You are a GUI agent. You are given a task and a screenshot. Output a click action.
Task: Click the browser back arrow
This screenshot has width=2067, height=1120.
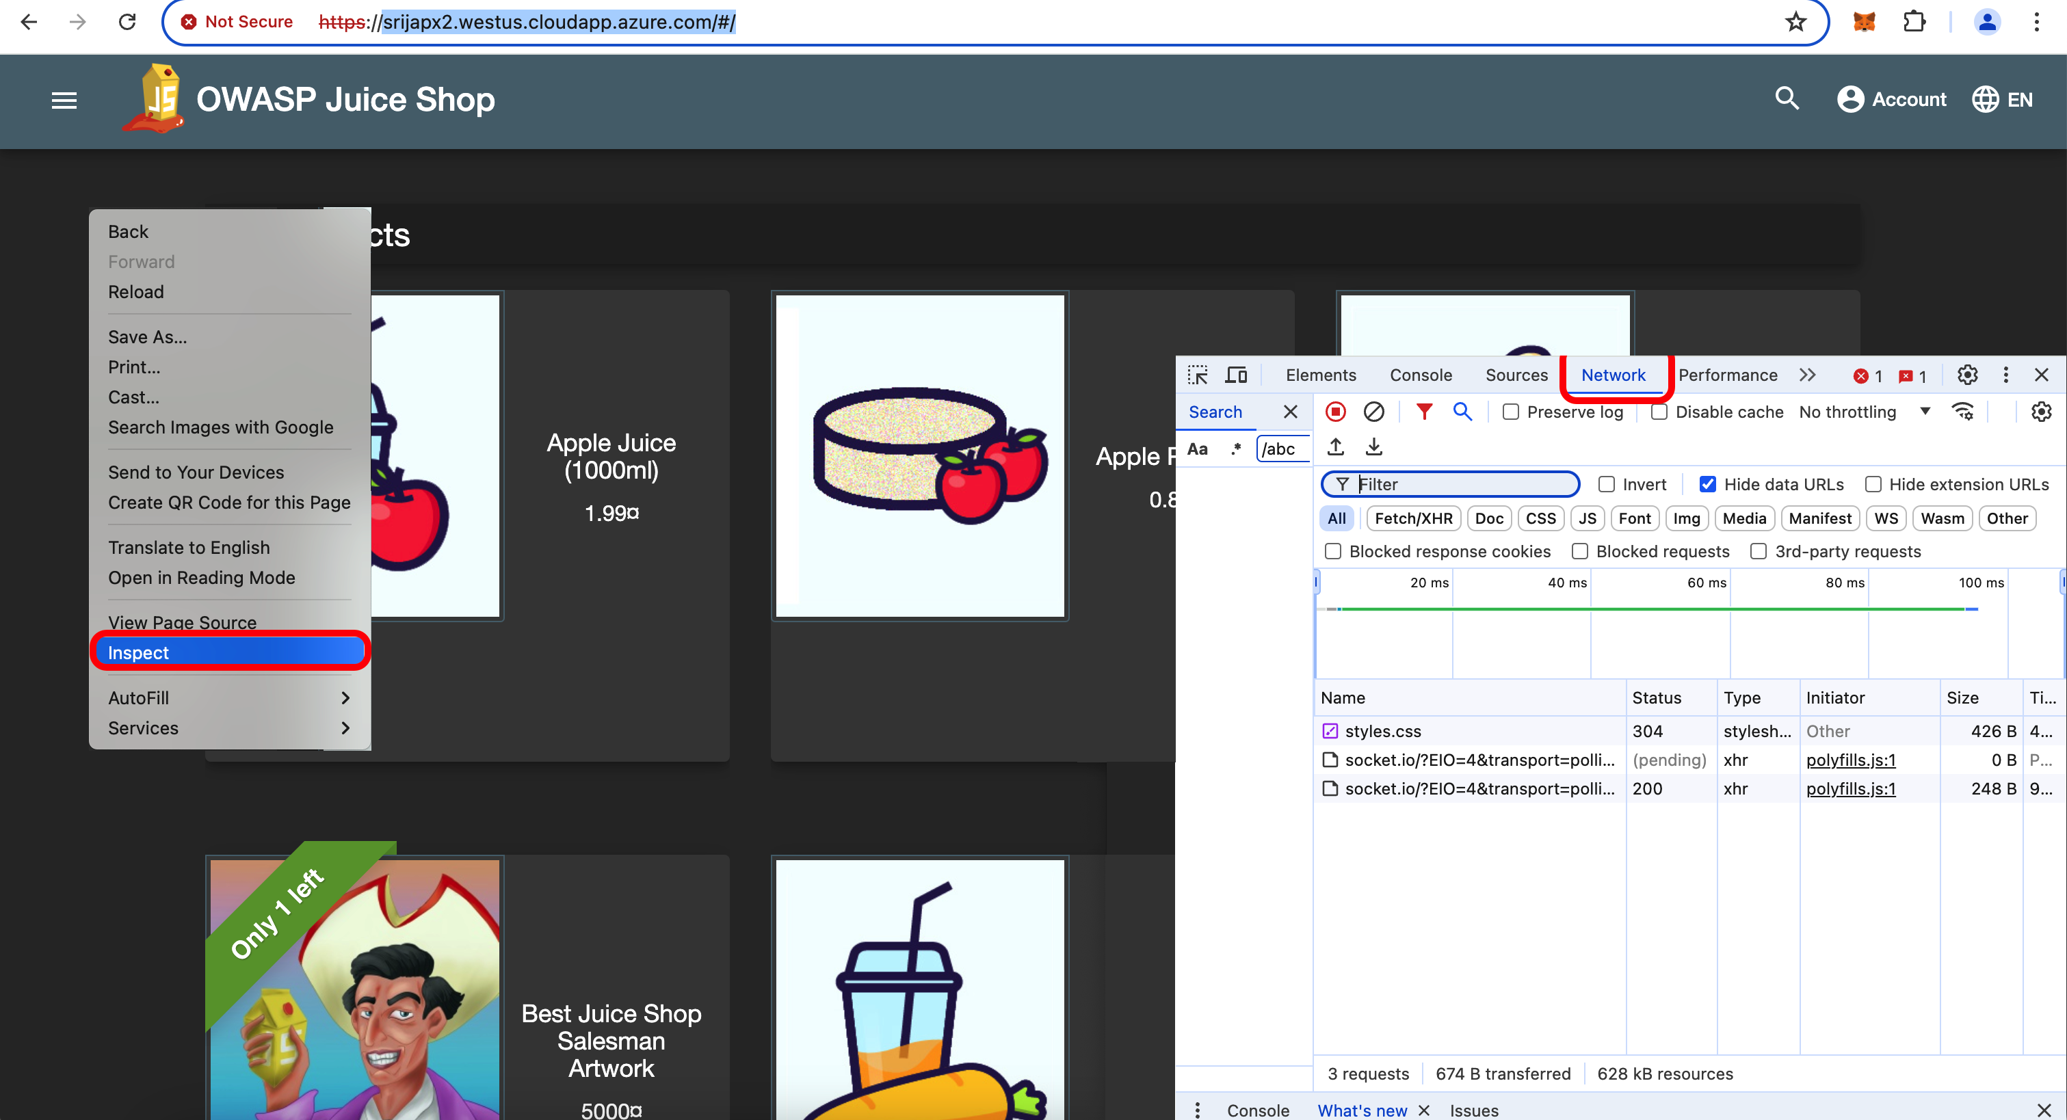(29, 22)
